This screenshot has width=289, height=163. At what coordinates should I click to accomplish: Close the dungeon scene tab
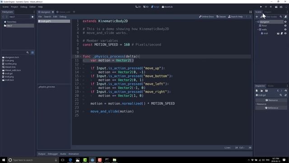pos(53,12)
